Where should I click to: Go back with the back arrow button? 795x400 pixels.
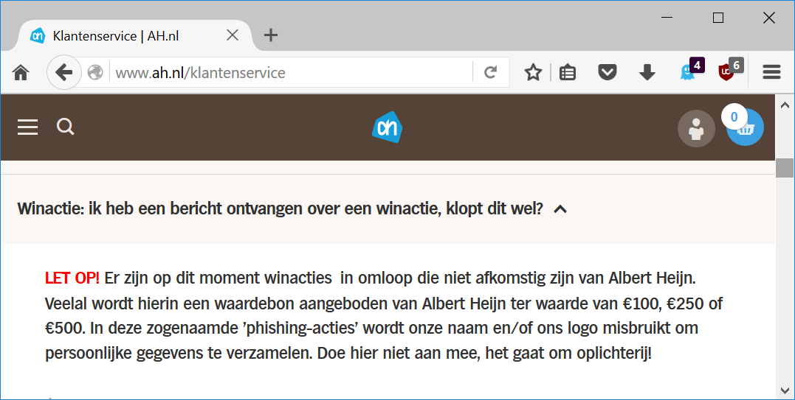click(x=64, y=72)
